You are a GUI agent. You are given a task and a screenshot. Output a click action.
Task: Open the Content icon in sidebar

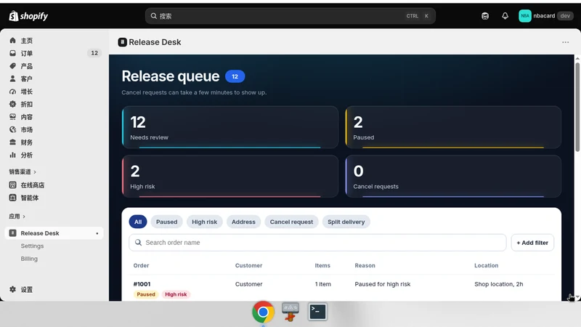click(x=12, y=117)
